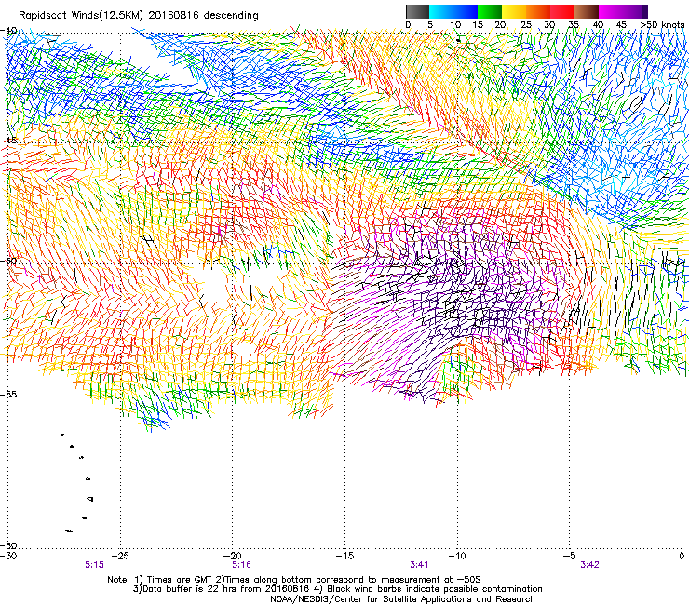Screen dimensions: 689x605
Task: Select the yellow 20–25 knots legend swatch
Action: click(x=513, y=11)
